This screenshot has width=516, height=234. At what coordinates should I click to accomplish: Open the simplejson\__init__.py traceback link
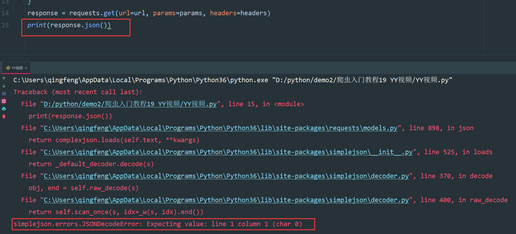[228, 152]
